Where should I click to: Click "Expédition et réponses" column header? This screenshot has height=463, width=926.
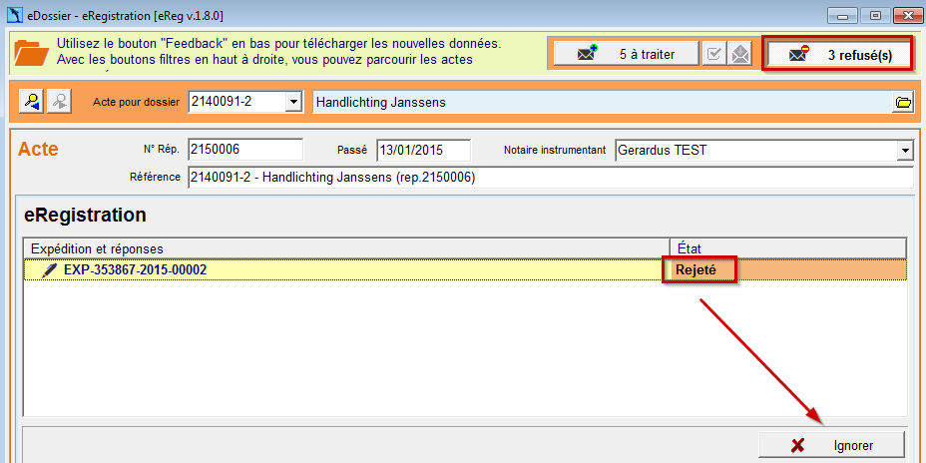point(346,248)
